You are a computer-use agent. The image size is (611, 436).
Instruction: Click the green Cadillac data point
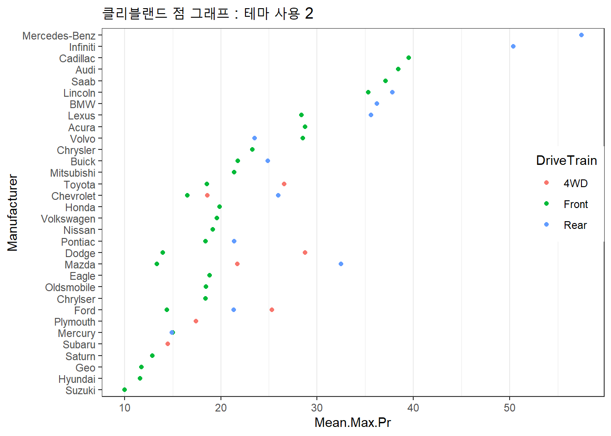pos(409,58)
